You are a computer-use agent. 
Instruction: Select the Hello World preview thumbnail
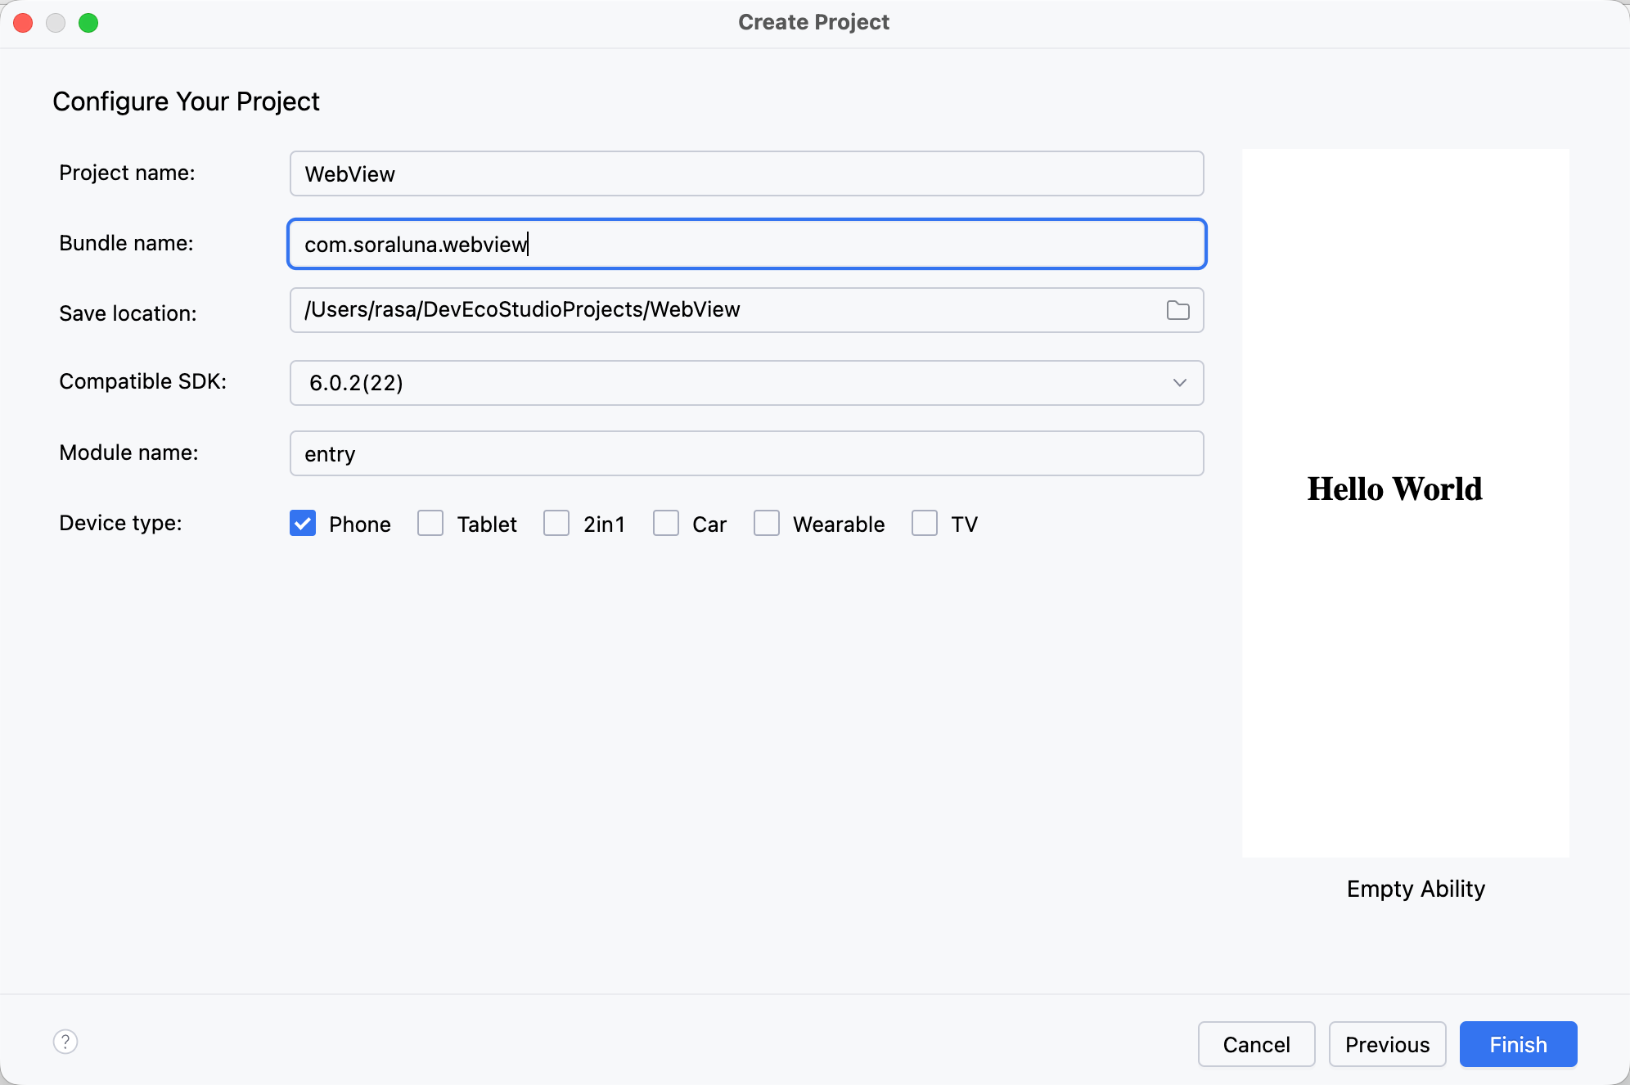(1406, 502)
